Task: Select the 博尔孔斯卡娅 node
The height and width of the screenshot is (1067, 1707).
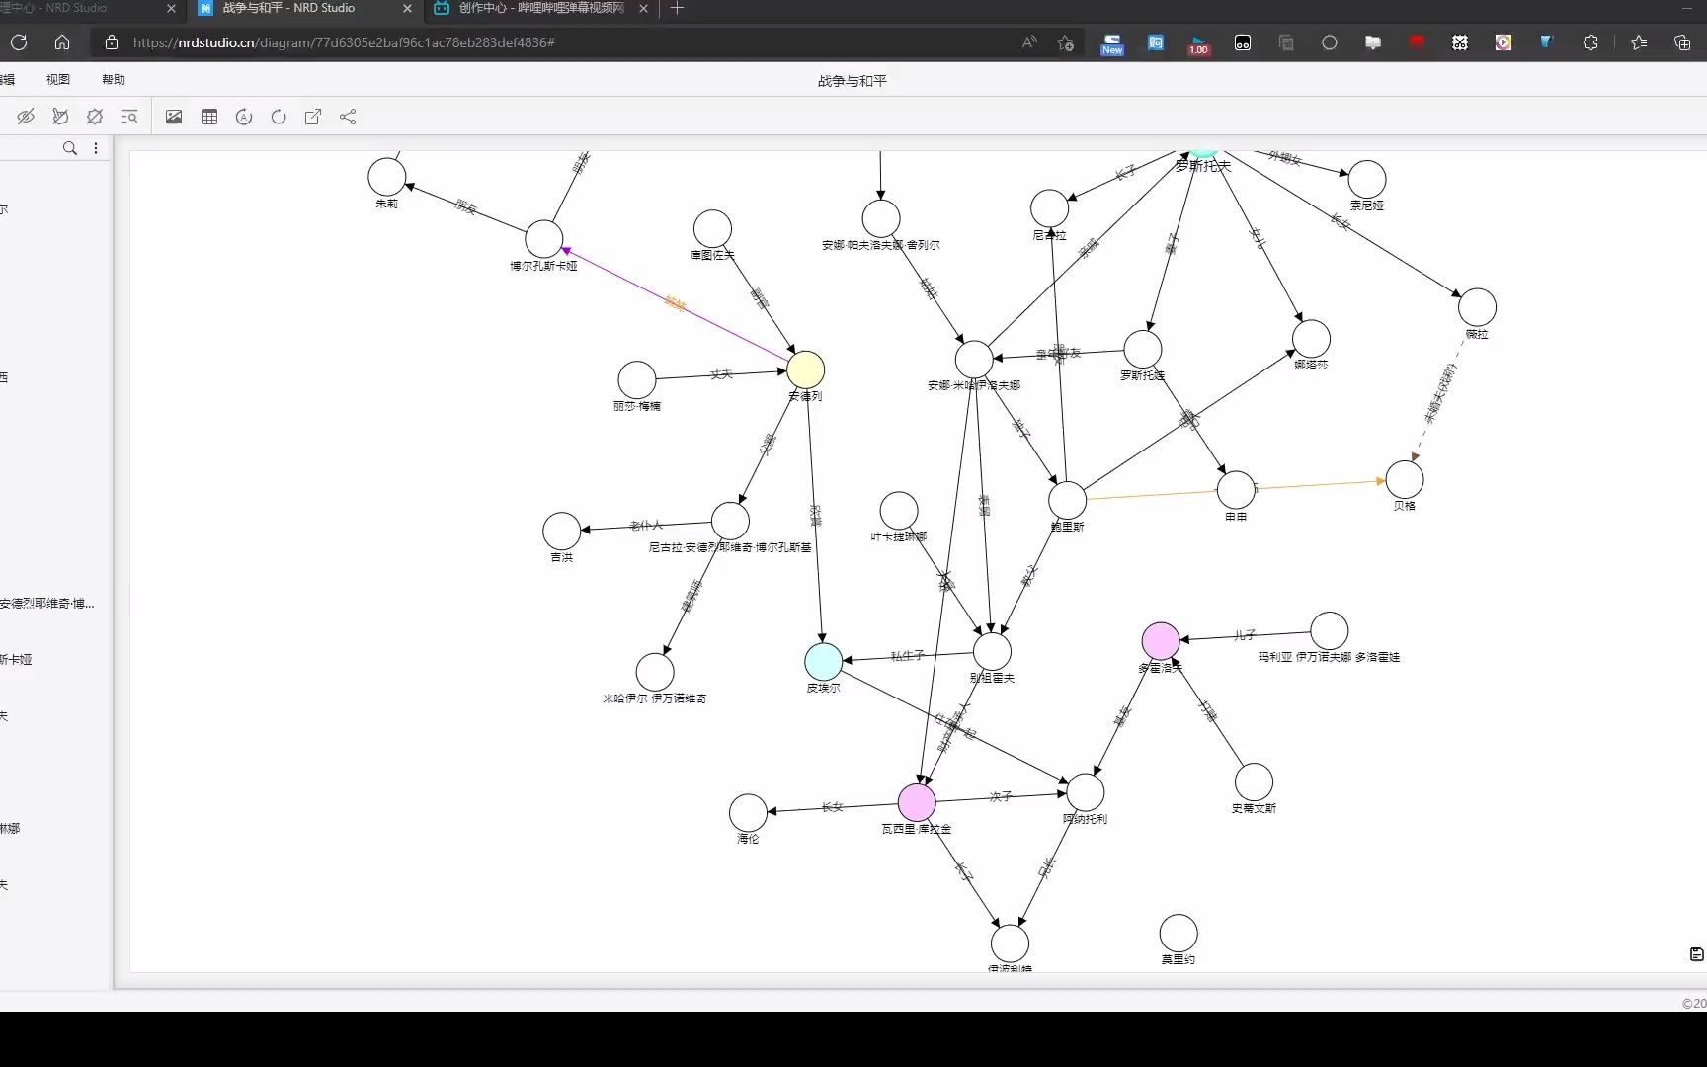Action: [x=543, y=239]
